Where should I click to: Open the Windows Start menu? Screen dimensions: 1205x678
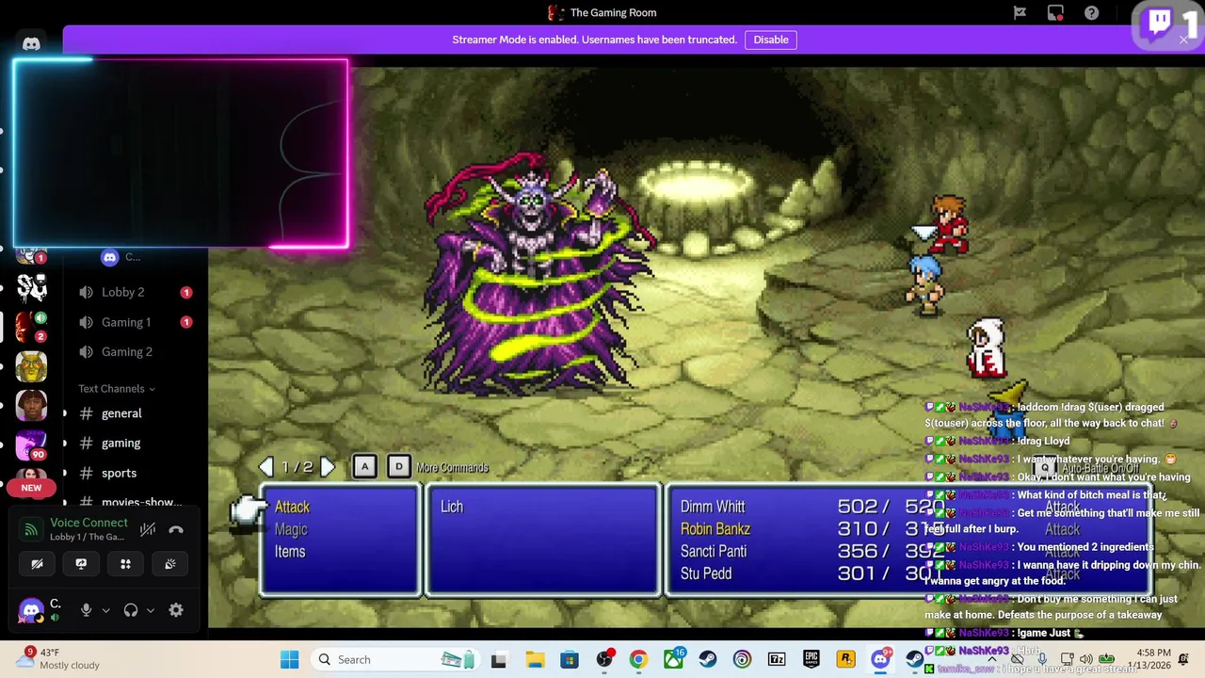(x=289, y=659)
